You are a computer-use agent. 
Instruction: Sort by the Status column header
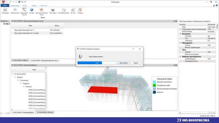pos(57,26)
